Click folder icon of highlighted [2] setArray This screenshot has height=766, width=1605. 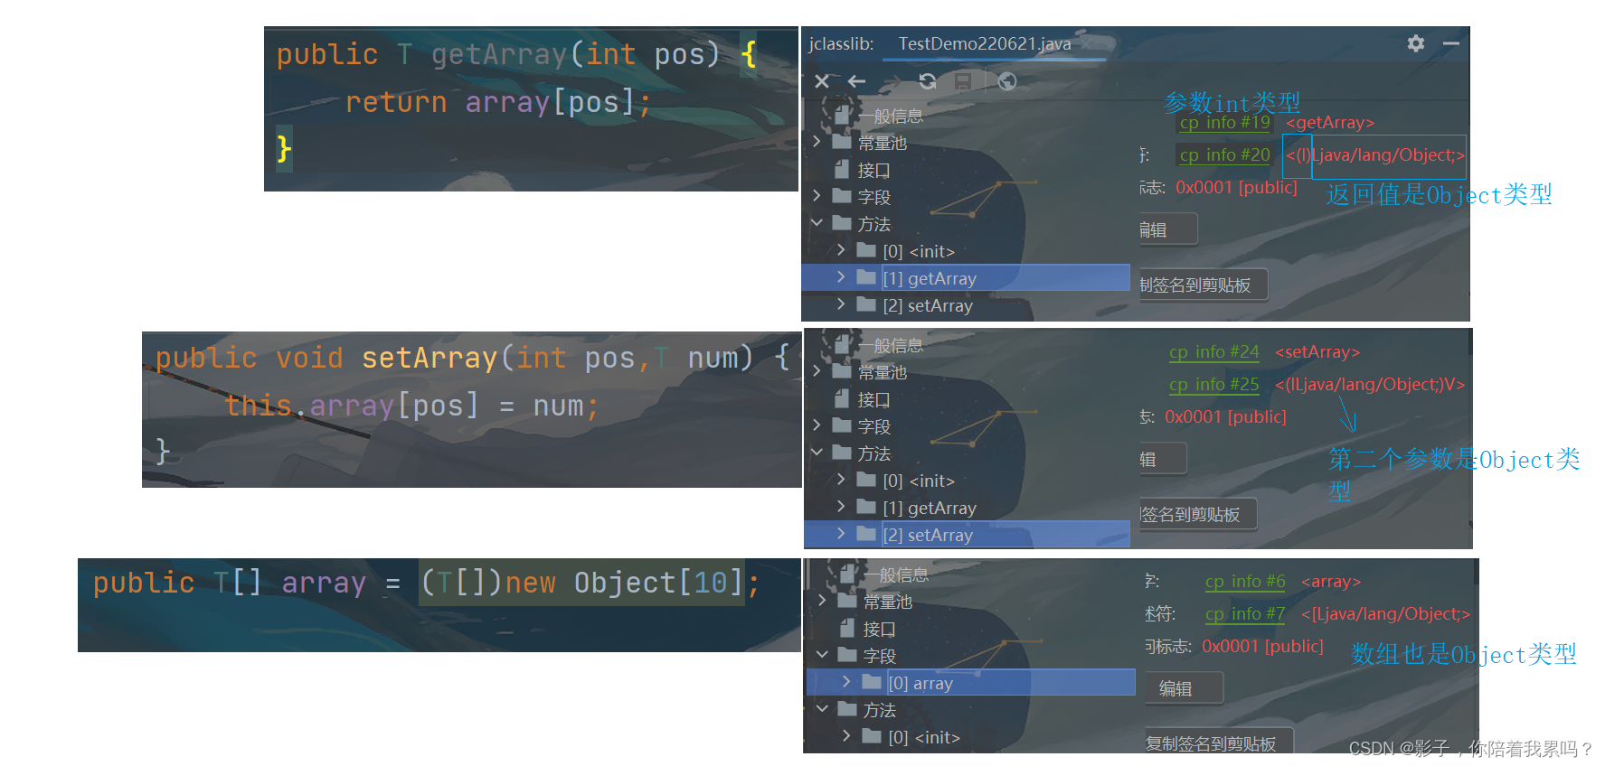click(x=866, y=534)
